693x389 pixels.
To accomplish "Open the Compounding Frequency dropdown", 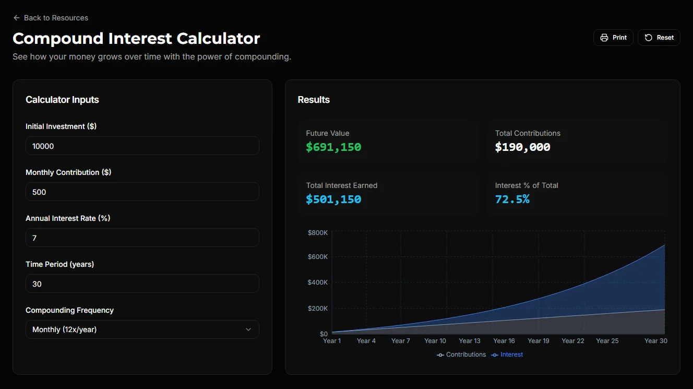I will click(x=142, y=329).
